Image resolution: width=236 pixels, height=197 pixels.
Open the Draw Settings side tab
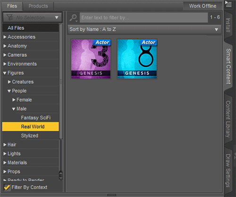pyautogui.click(x=228, y=171)
